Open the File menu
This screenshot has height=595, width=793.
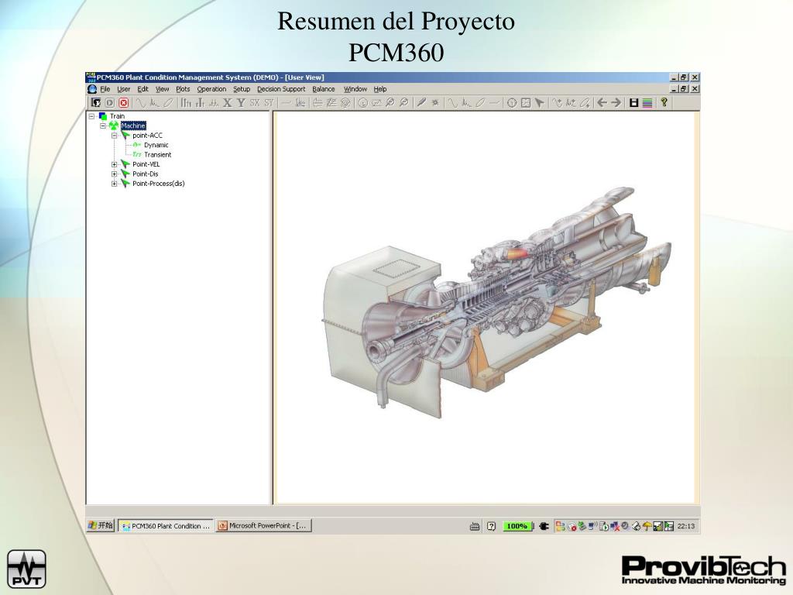pos(105,89)
